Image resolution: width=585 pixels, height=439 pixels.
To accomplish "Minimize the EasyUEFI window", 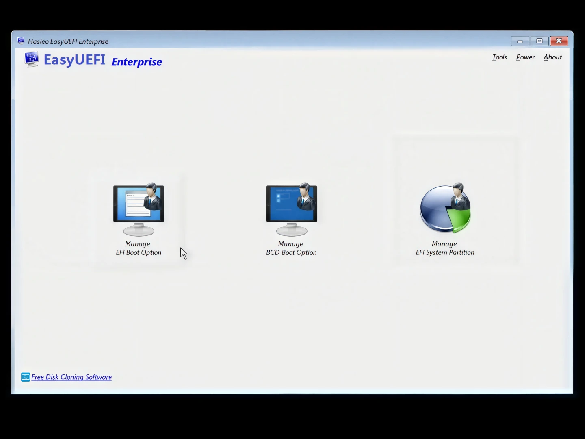I will pyautogui.click(x=520, y=41).
